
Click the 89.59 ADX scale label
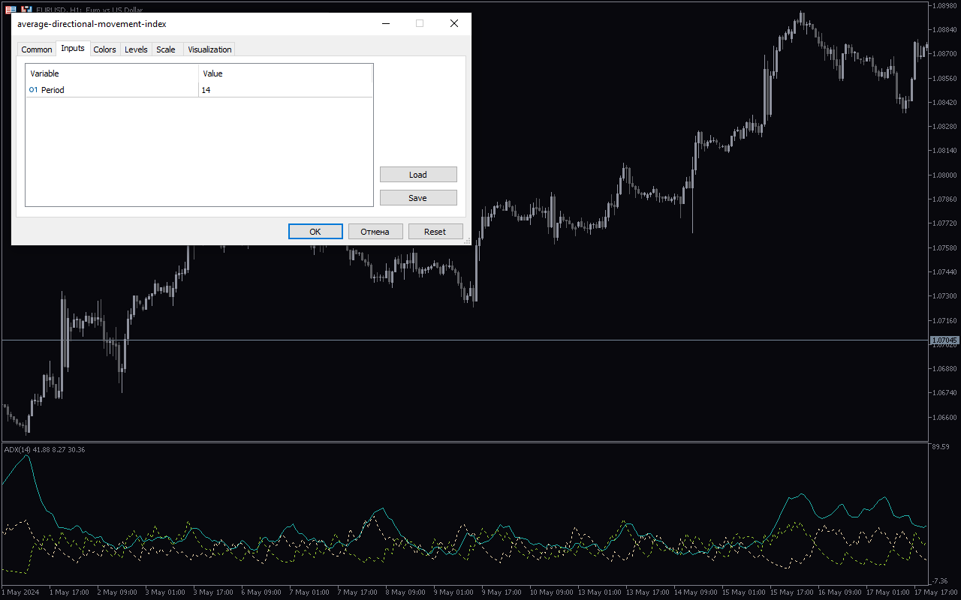[x=940, y=447]
